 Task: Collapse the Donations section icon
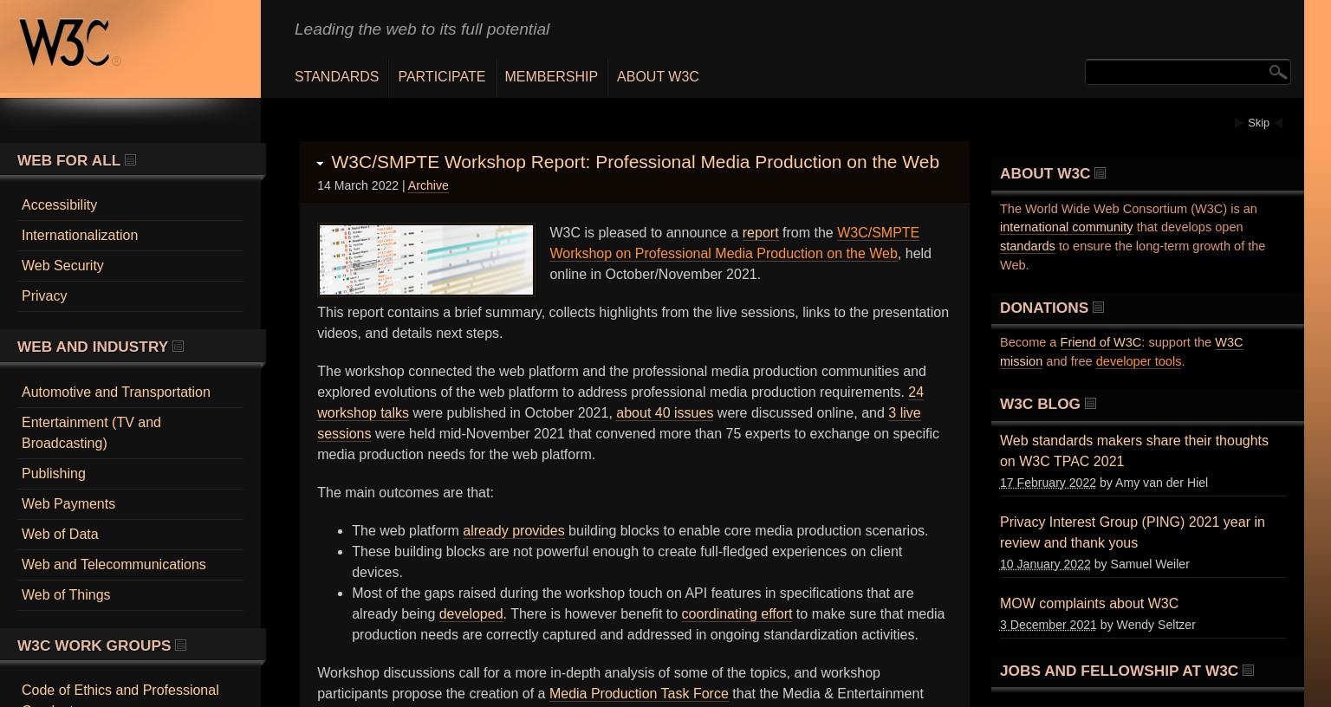[x=1098, y=308]
